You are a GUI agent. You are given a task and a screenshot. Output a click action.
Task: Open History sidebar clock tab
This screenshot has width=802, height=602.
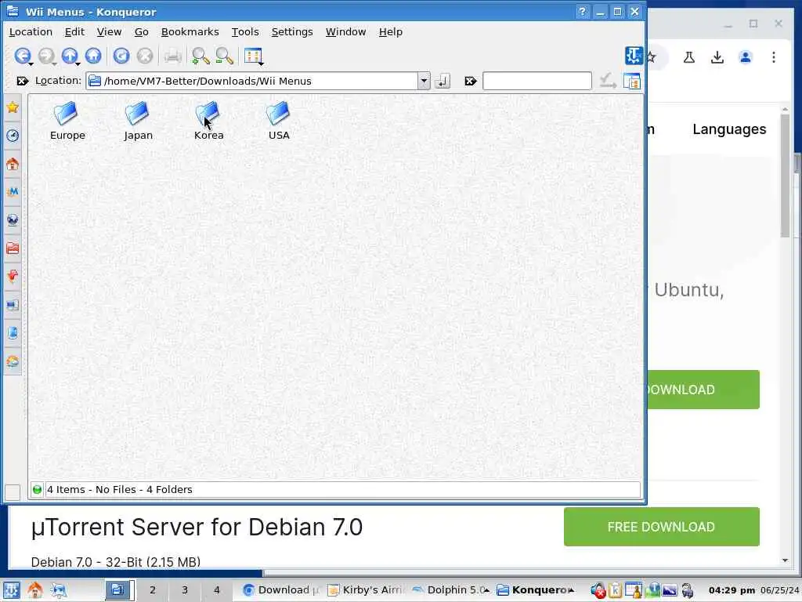point(13,136)
